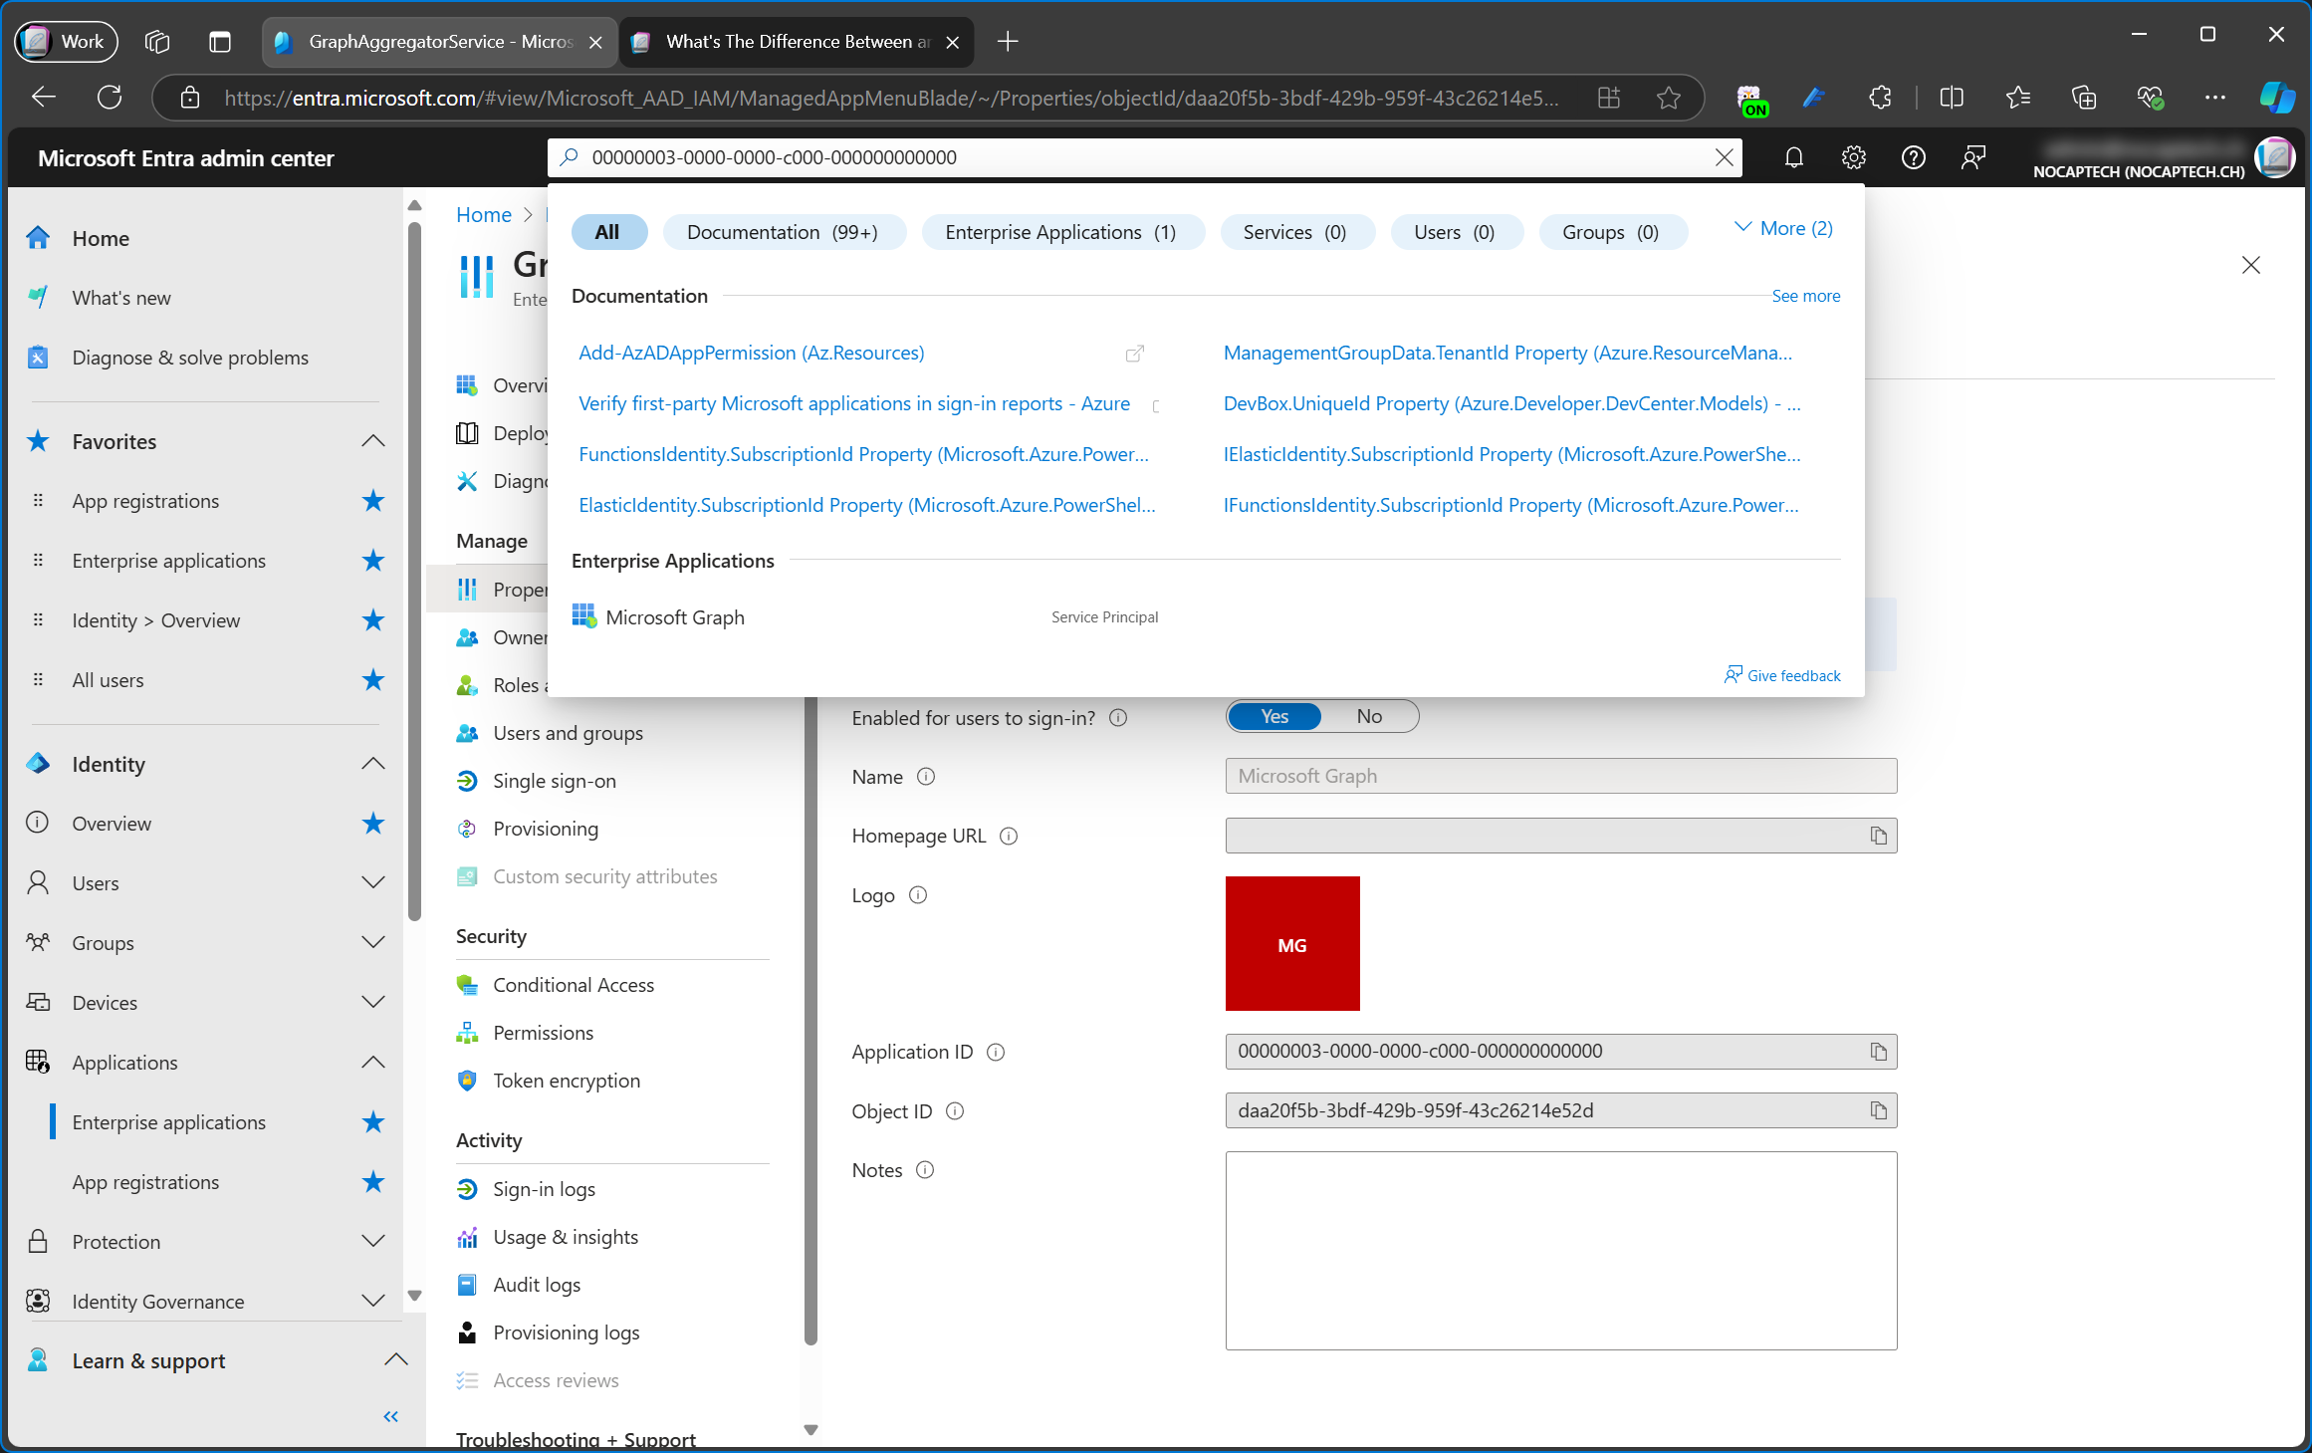The width and height of the screenshot is (2312, 1453).
Task: Toggle the Enabled for users to sign-in Yes button
Action: point(1274,716)
